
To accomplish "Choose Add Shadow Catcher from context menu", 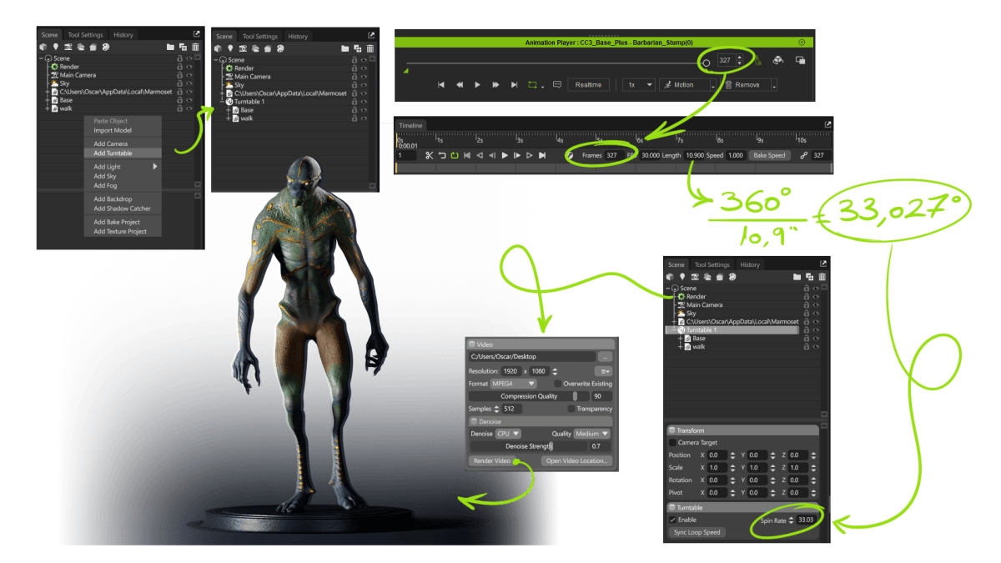I will [x=122, y=209].
